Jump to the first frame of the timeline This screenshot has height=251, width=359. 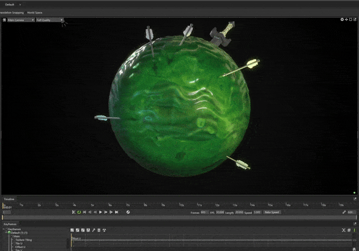[x=84, y=212]
